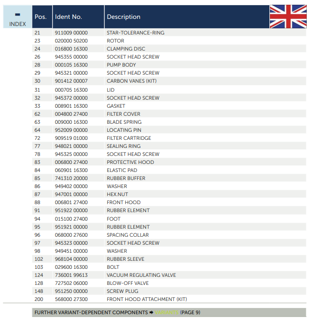The image size is (311, 326).
Task: Select the CARBON VANES (KIT) entry
Action: pos(131,81)
